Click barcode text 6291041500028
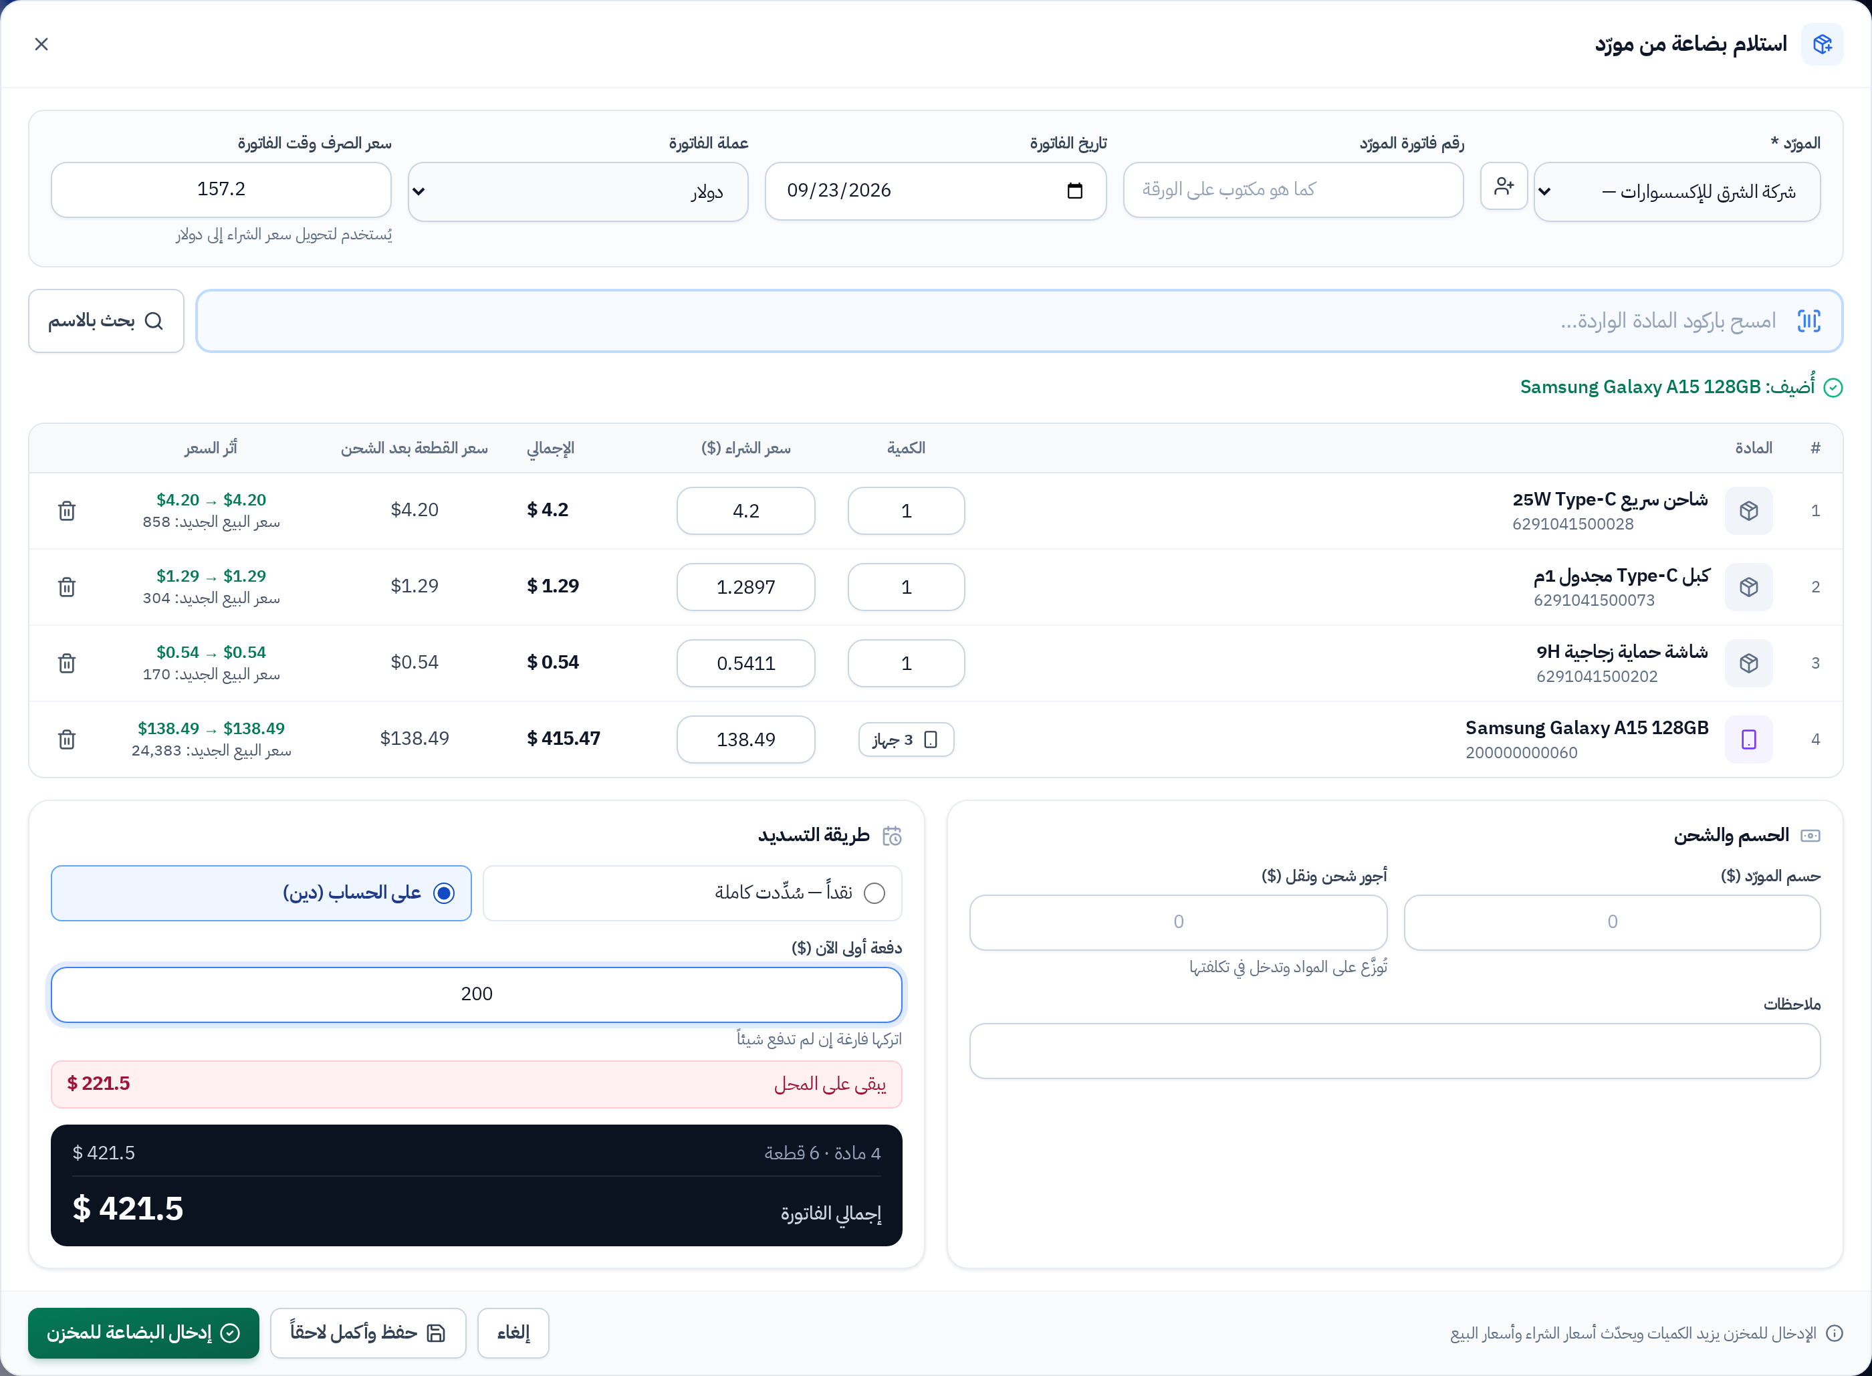 coord(1573,524)
